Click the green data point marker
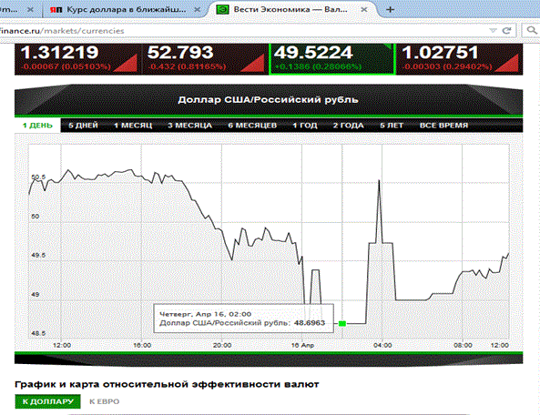This screenshot has height=415, width=540. click(342, 323)
